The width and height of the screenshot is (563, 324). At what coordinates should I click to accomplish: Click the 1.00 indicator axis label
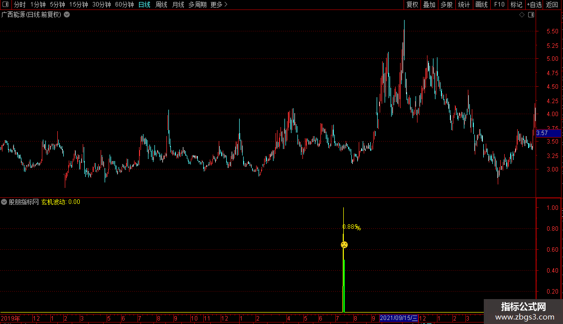pos(553,208)
